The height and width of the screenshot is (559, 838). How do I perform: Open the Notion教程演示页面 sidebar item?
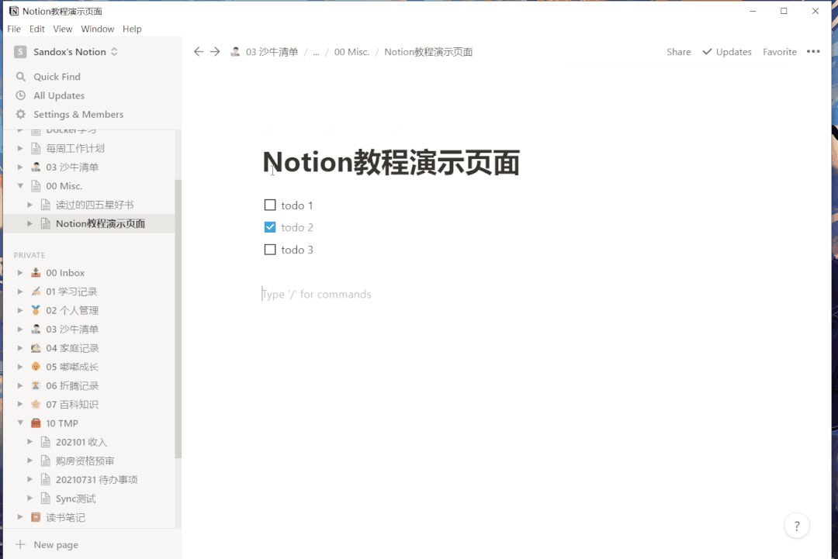[100, 224]
